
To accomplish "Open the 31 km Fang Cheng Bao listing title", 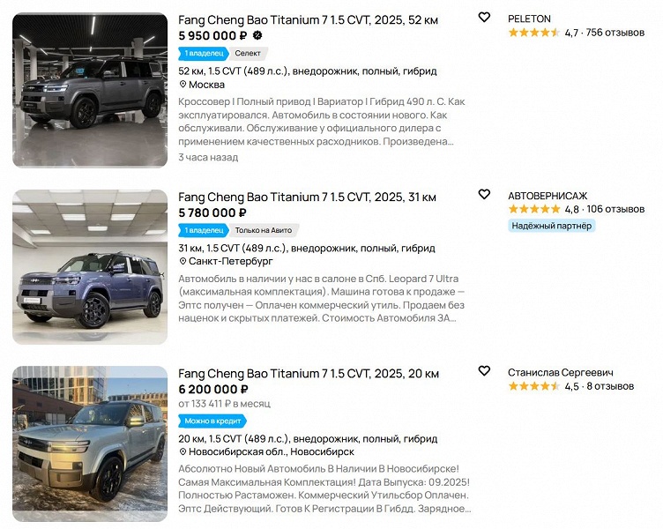I will click(307, 197).
